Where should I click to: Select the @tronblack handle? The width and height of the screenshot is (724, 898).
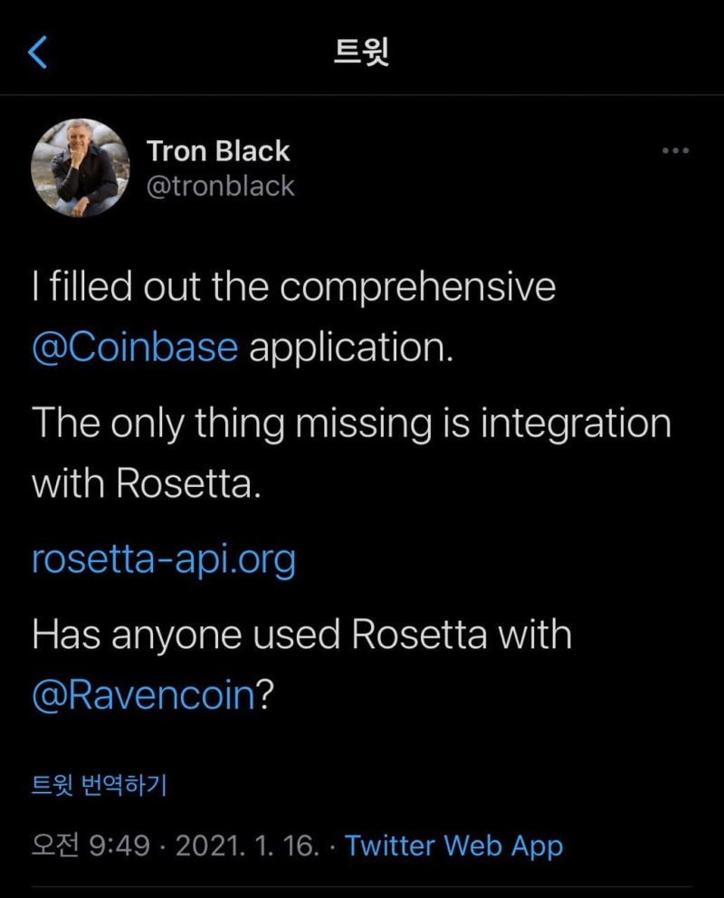[220, 186]
